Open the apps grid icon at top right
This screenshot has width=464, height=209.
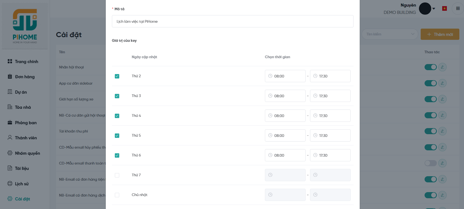tap(458, 8)
